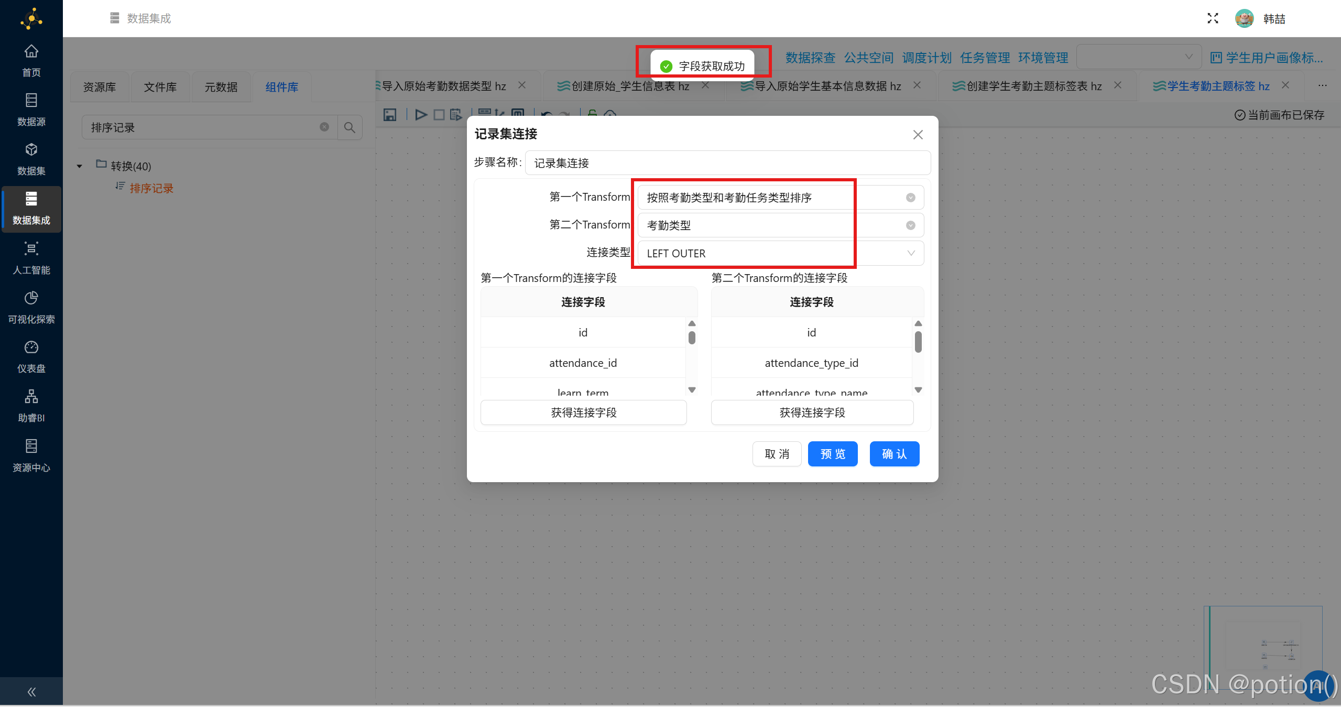The height and width of the screenshot is (707, 1341).
Task: Click the first Transform fields scrollbar thumb
Action: coord(692,338)
